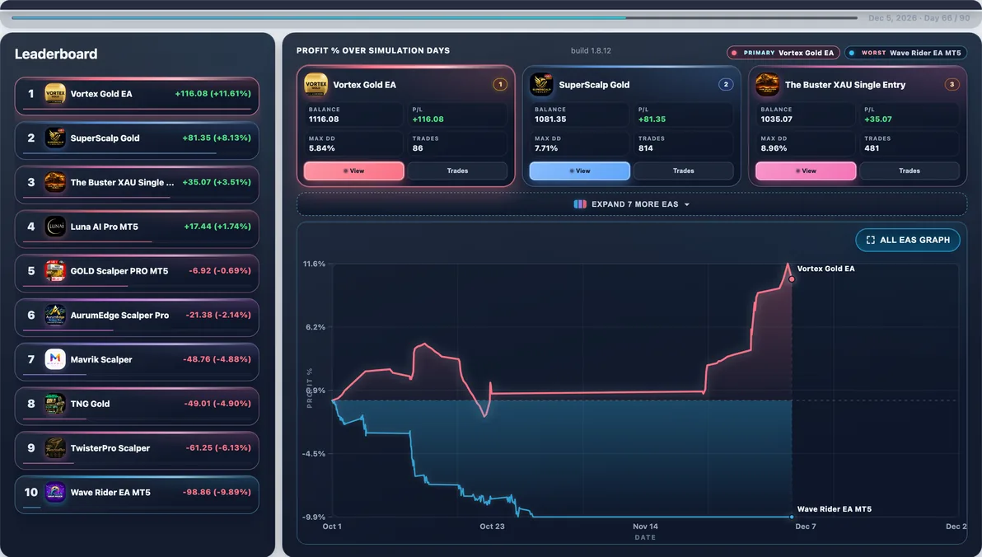The height and width of the screenshot is (557, 982).
Task: Select TwisterPro Scalper leaderboard row
Action: [x=137, y=451]
